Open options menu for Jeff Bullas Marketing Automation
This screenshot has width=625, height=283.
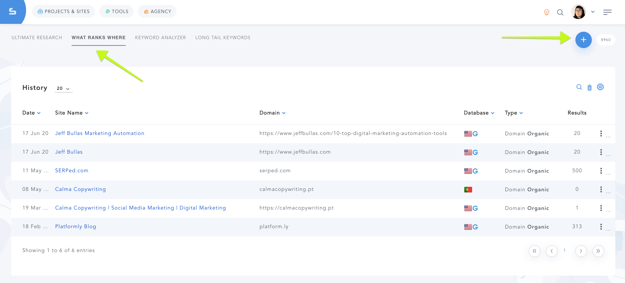601,133
